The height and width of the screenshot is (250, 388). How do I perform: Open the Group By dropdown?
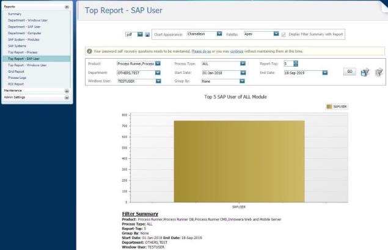242,81
